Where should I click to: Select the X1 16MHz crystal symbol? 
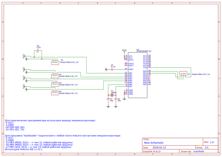[x=112, y=95]
